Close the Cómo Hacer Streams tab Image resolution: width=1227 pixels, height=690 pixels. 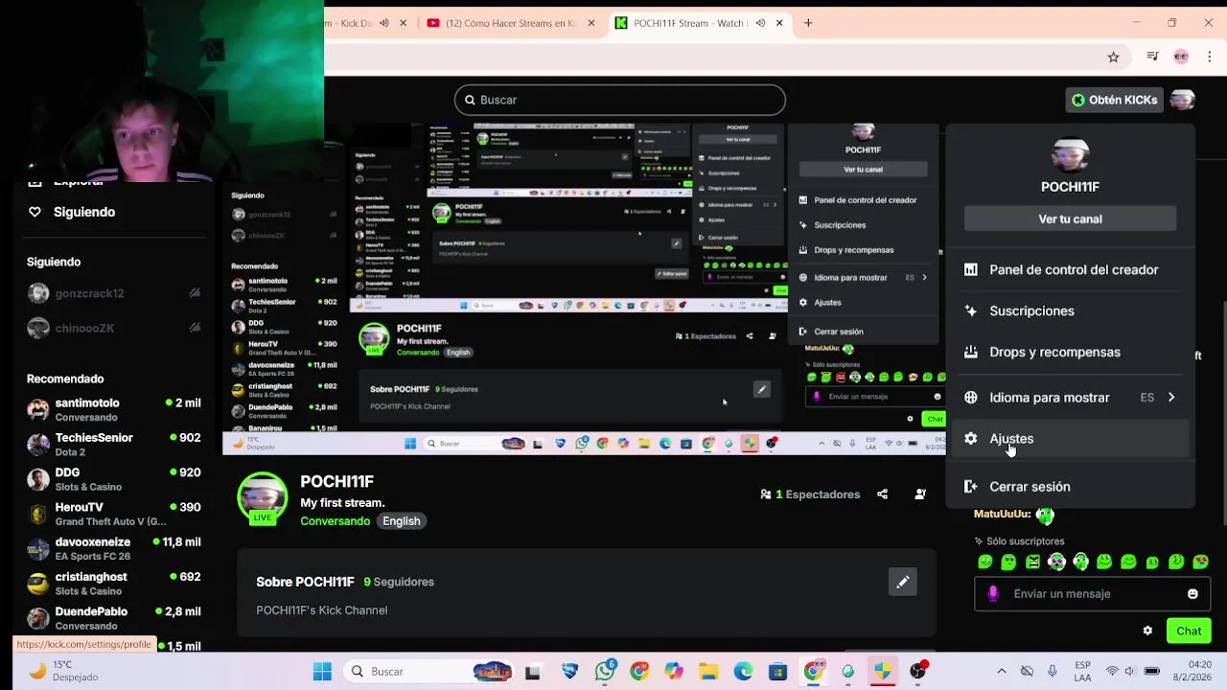591,23
